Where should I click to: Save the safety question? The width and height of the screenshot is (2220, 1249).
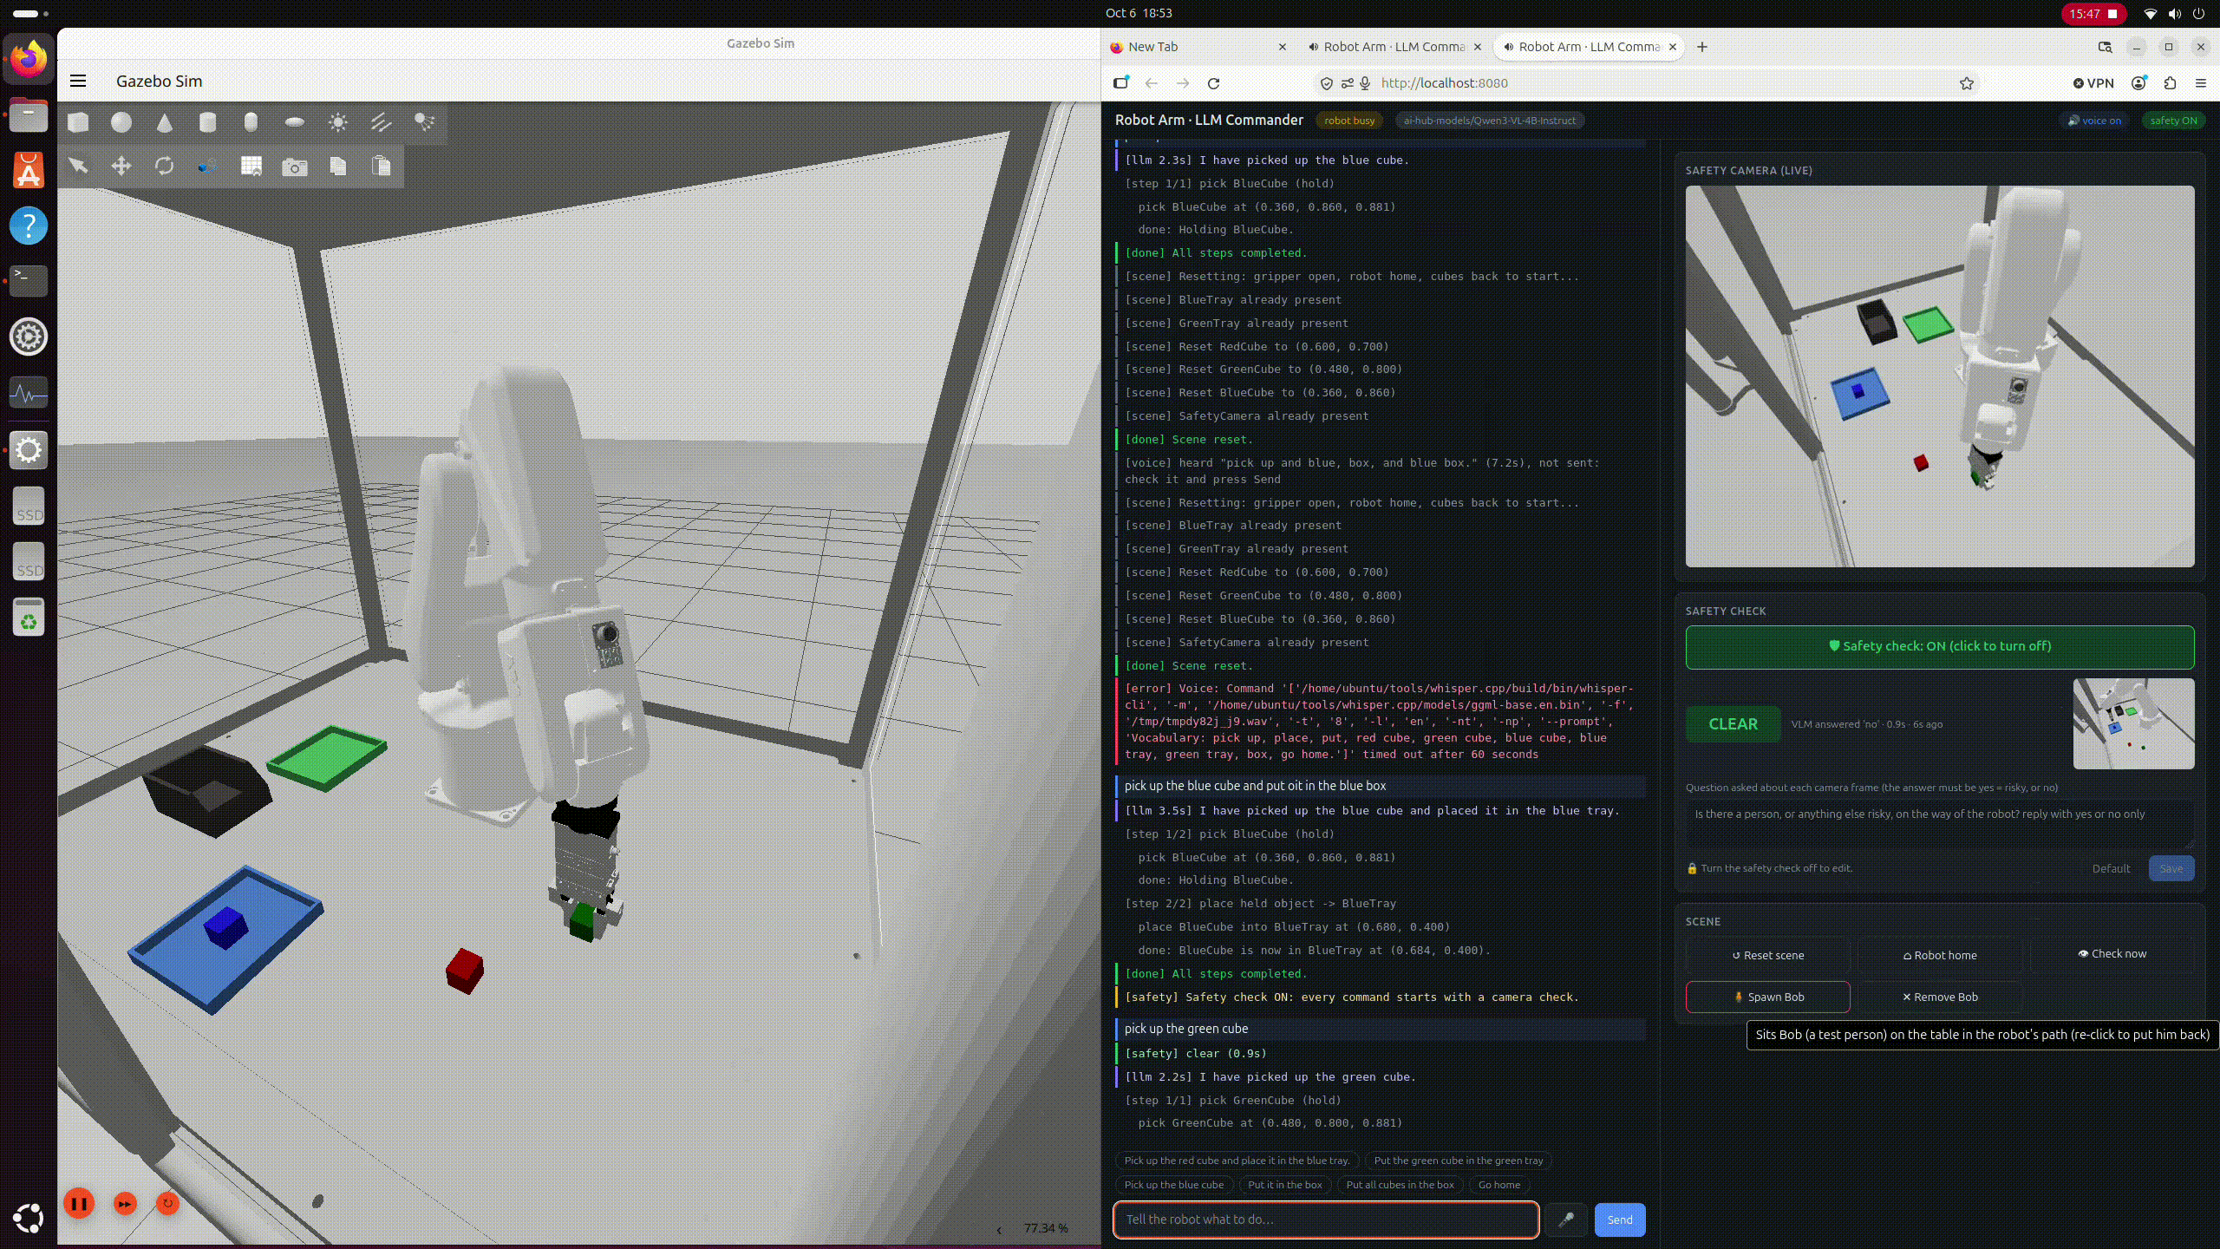click(x=2171, y=868)
